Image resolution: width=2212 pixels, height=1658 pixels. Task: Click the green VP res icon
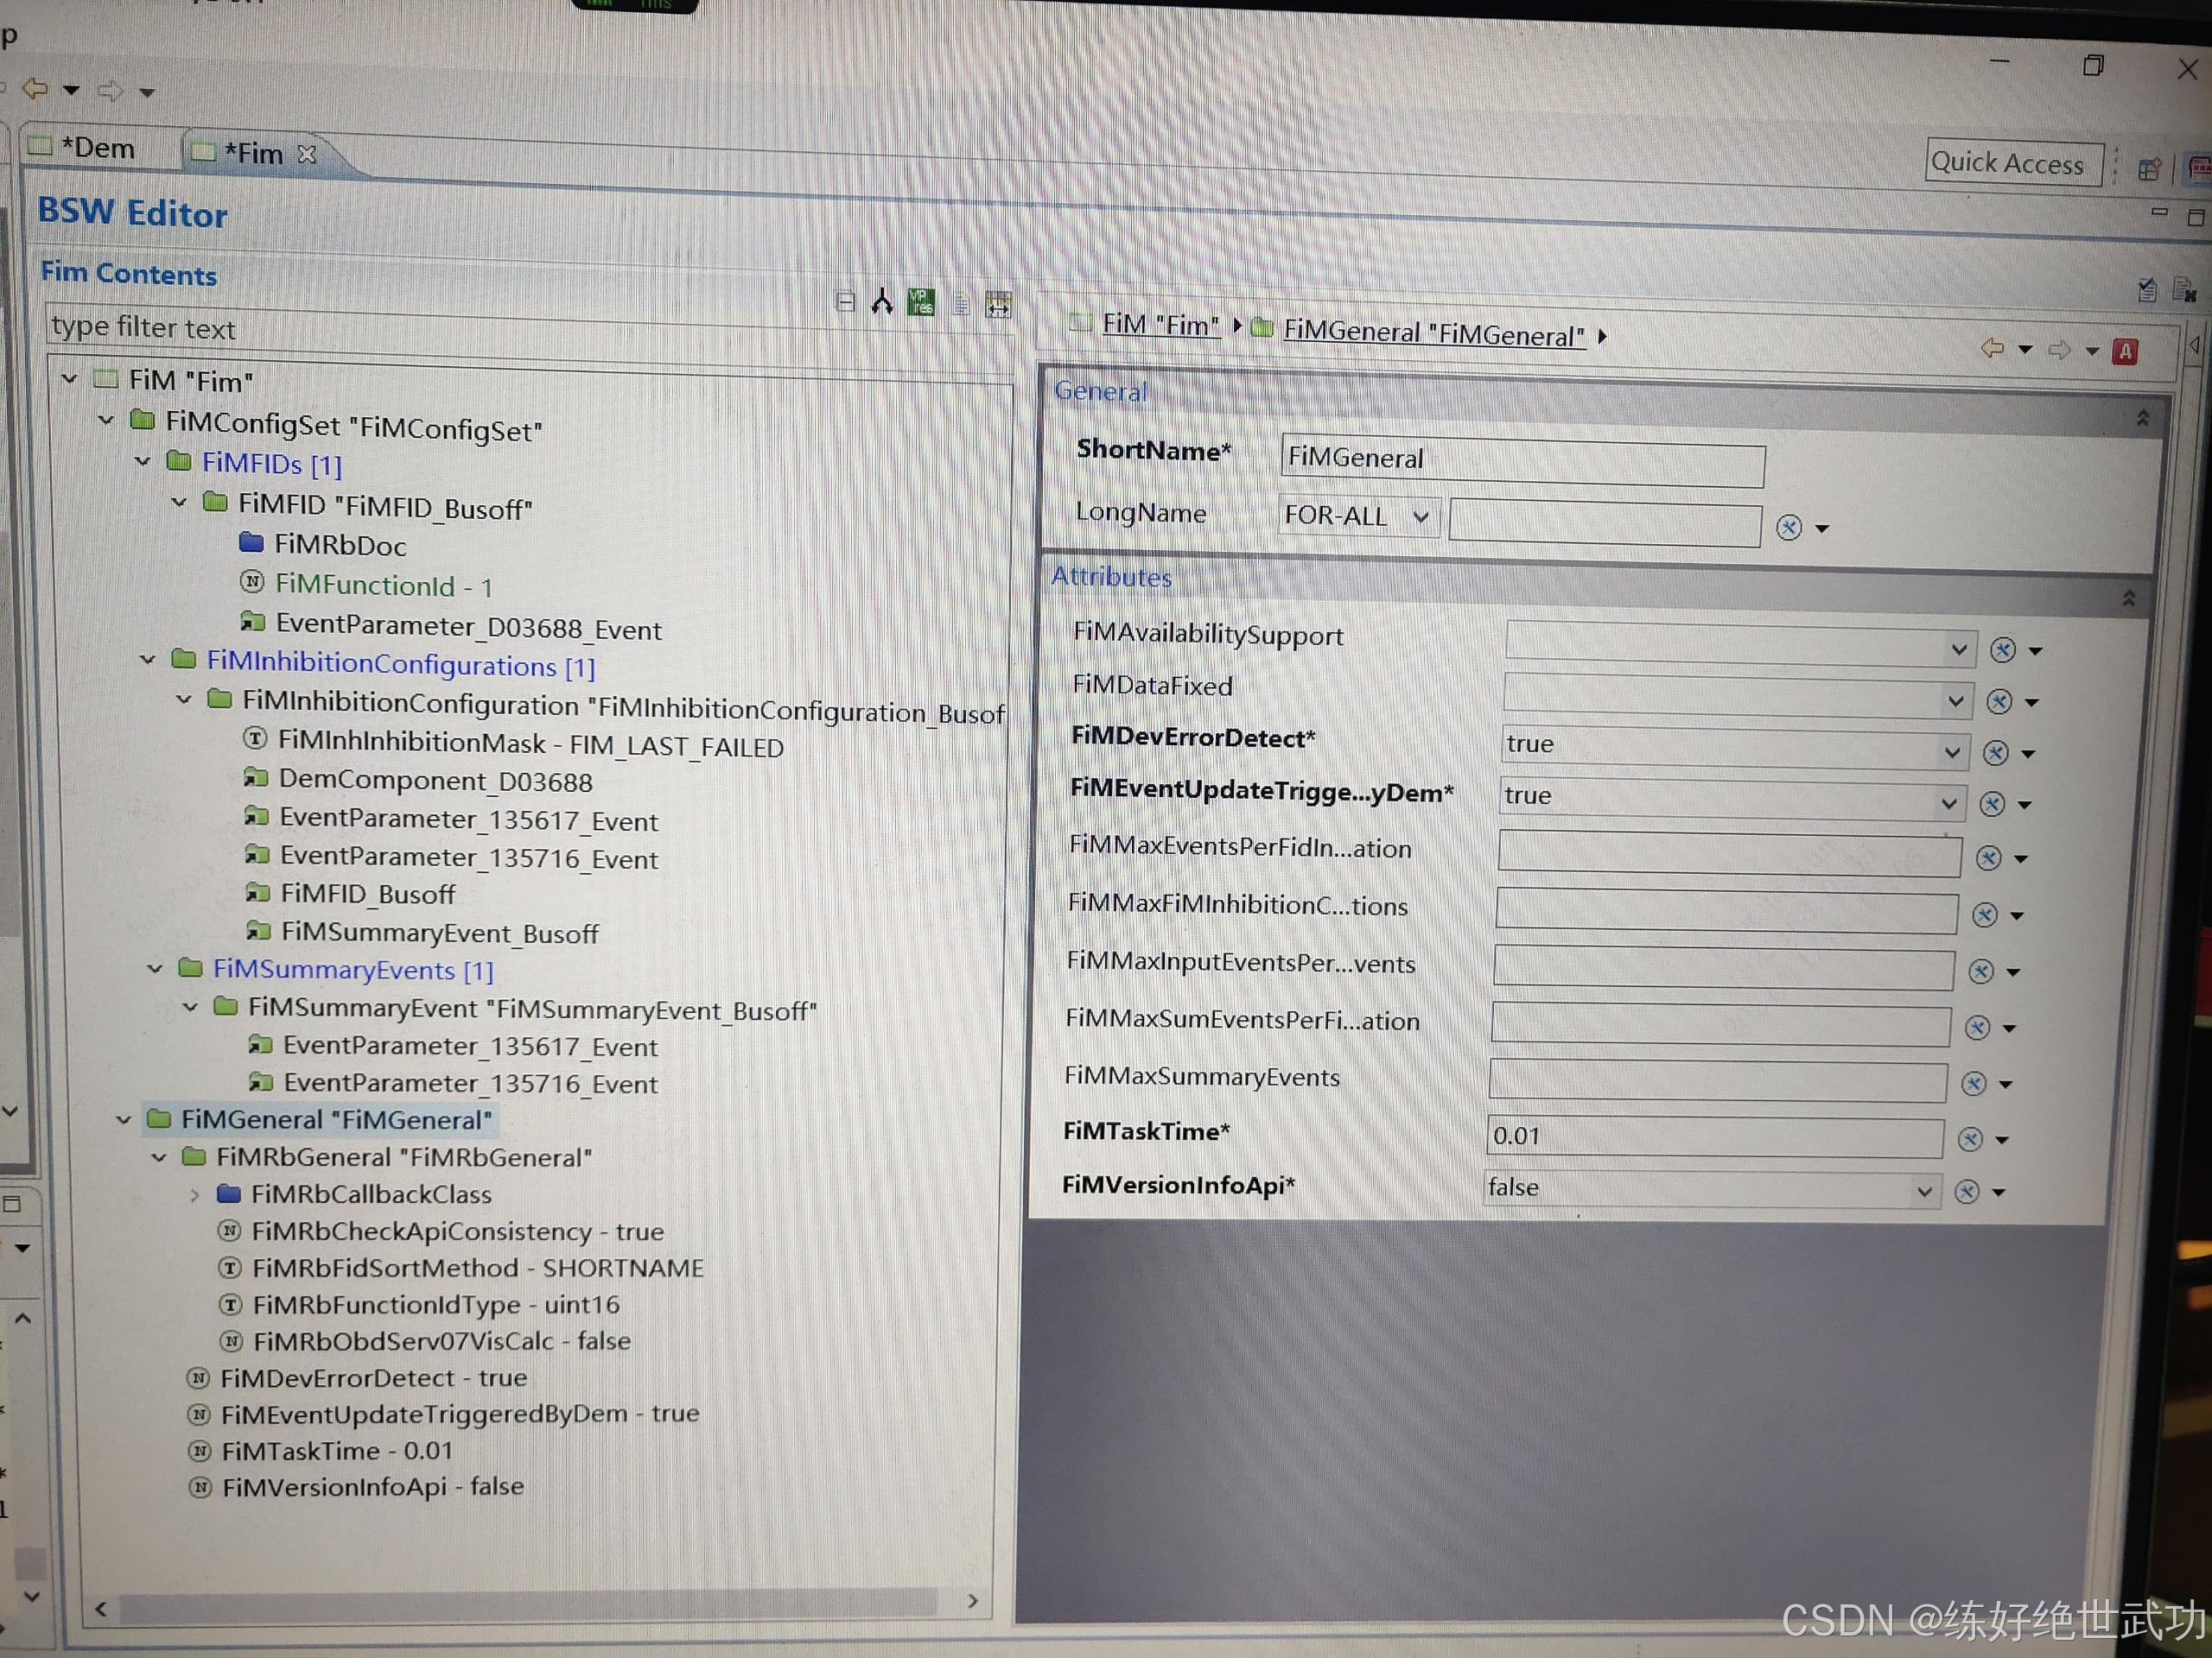click(x=921, y=302)
